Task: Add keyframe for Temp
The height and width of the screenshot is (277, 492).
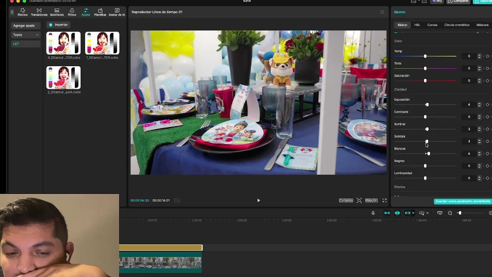Action: click(x=487, y=56)
